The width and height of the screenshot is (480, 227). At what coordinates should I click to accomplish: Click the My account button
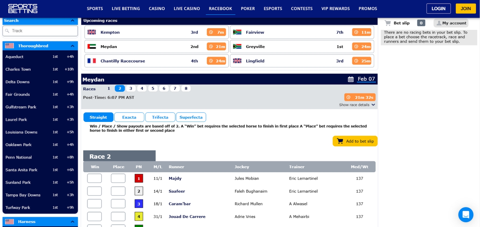pyautogui.click(x=451, y=23)
